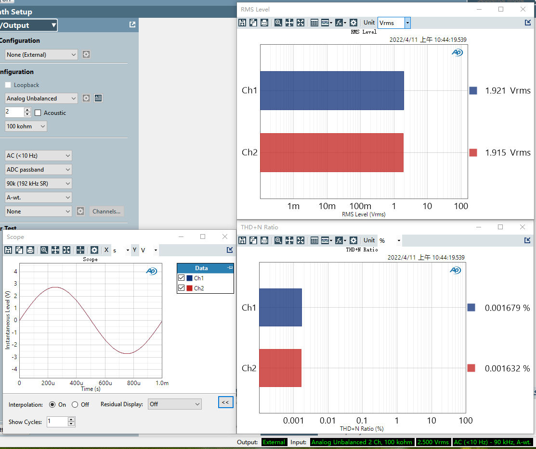This screenshot has width=536, height=449.
Task: Click the save icon in RMS Level toolbar
Action: [242, 23]
